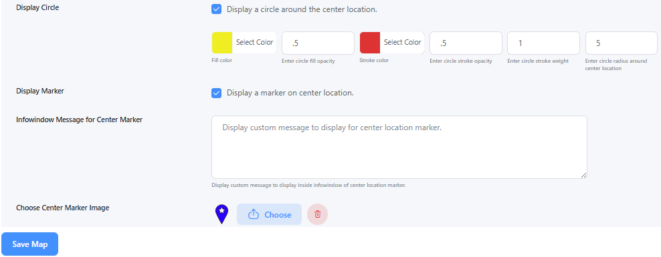This screenshot has height=257, width=661.
Task: Click Select Color next to the fill color
Action: point(255,42)
